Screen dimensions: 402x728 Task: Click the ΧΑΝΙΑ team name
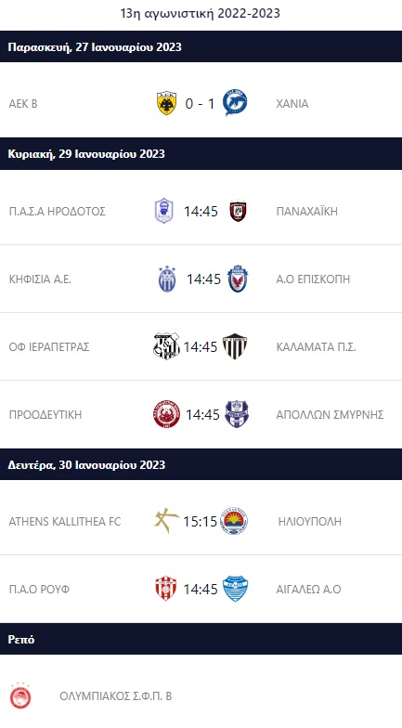(x=292, y=104)
